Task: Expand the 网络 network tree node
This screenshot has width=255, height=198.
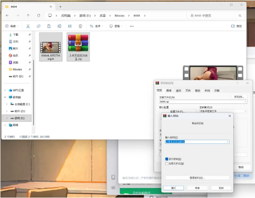Action: point(5,125)
